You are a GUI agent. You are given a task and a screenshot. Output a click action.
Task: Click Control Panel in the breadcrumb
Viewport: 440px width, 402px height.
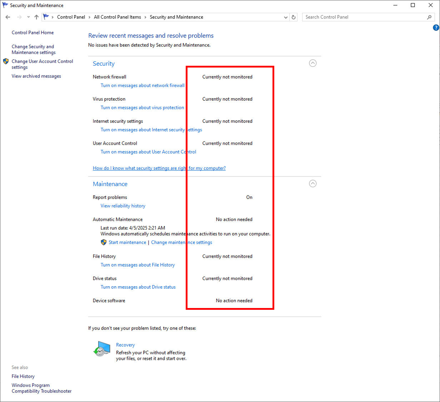pos(71,17)
